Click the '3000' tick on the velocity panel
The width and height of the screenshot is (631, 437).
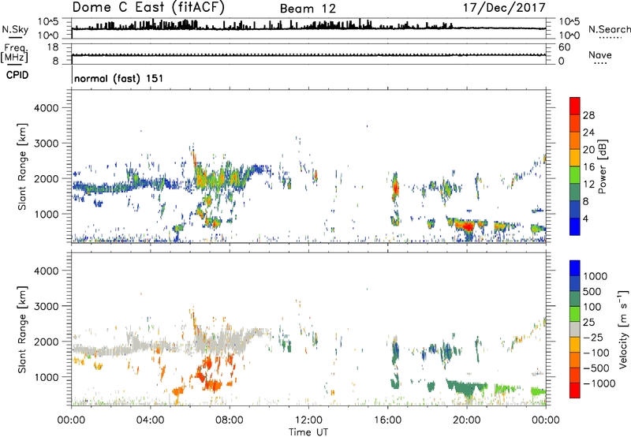point(47,306)
